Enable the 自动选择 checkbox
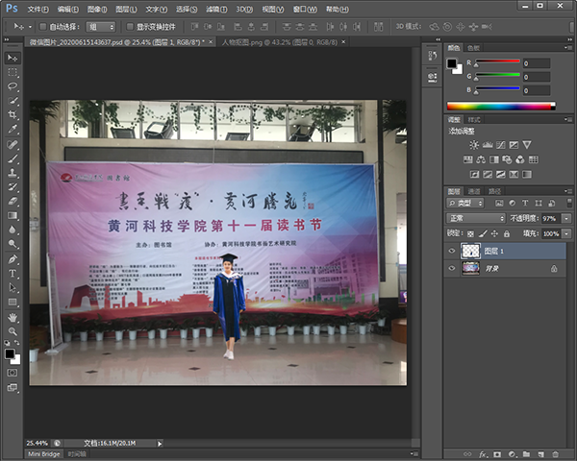577x461 pixels. [x=43, y=27]
